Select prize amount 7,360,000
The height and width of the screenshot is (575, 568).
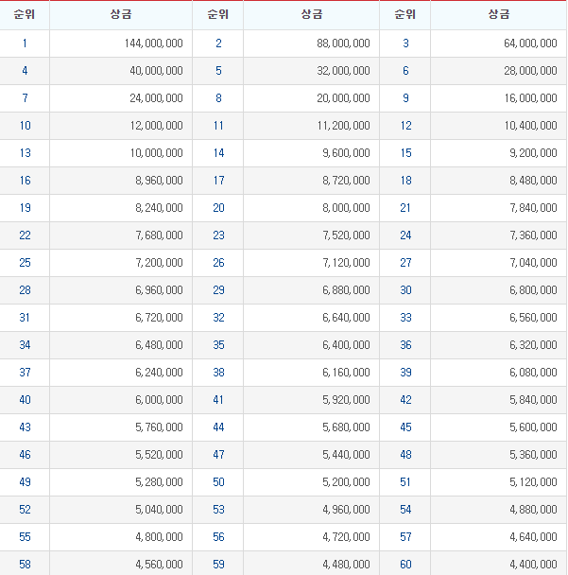tap(533, 235)
